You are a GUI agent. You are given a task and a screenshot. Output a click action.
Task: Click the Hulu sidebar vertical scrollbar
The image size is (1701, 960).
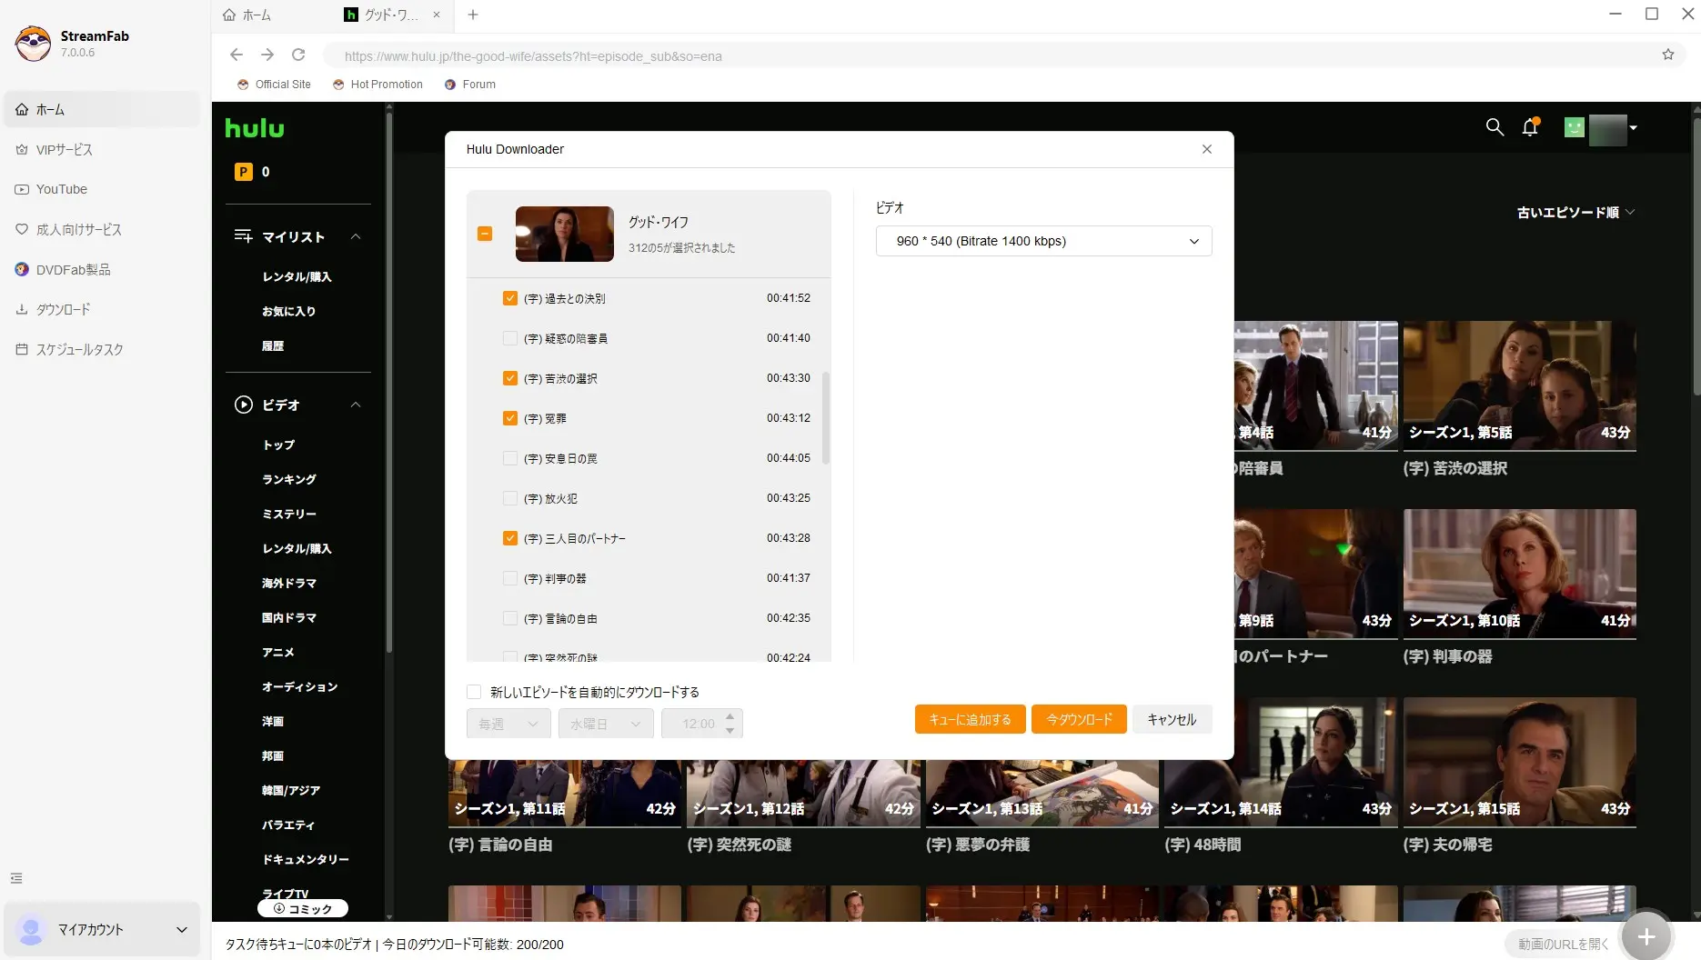(x=389, y=382)
